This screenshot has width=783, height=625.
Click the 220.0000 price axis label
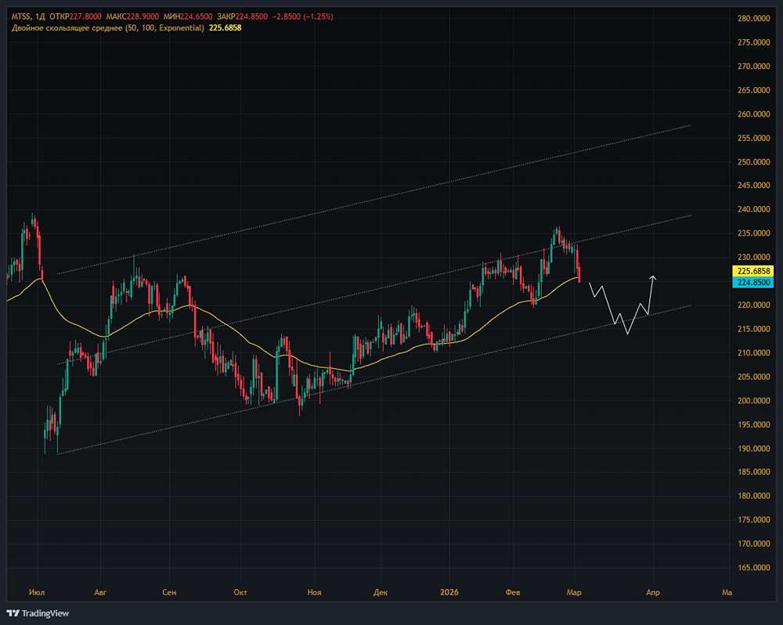pyautogui.click(x=753, y=305)
